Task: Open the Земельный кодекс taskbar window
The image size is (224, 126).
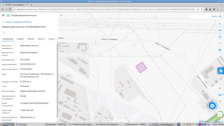Action: (82, 125)
